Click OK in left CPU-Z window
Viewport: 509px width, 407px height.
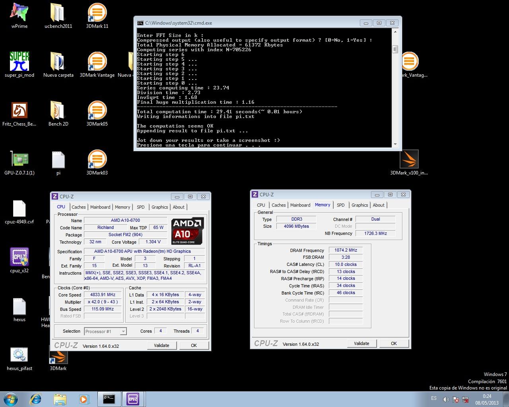[x=194, y=345]
